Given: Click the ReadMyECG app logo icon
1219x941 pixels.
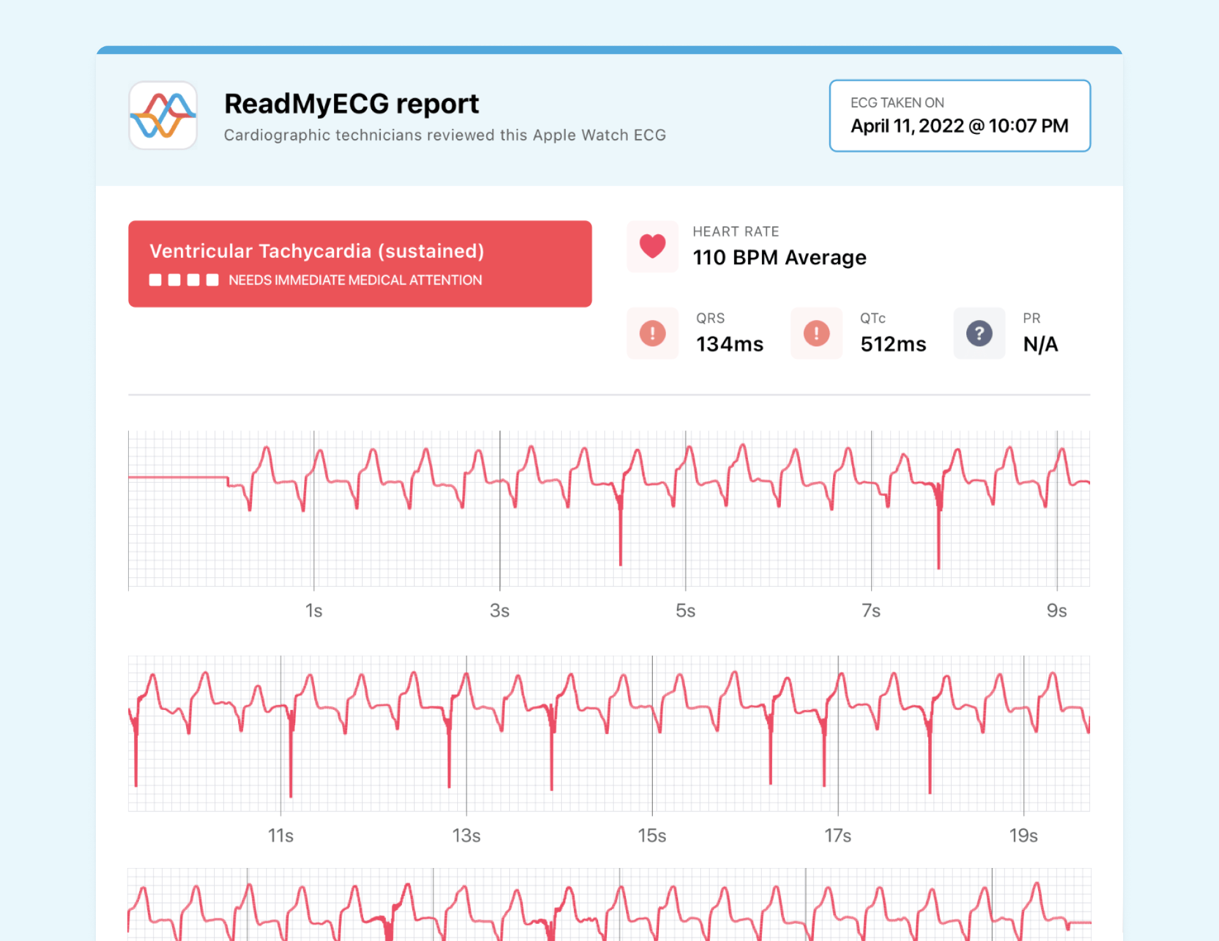Looking at the screenshot, I should [163, 115].
